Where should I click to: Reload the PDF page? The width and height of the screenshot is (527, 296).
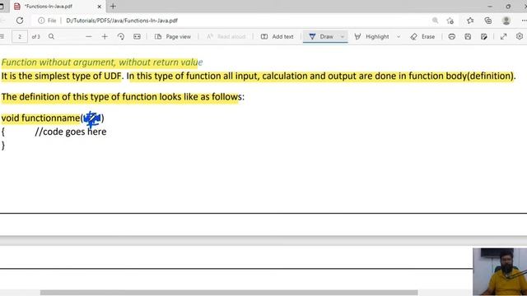coord(20,21)
